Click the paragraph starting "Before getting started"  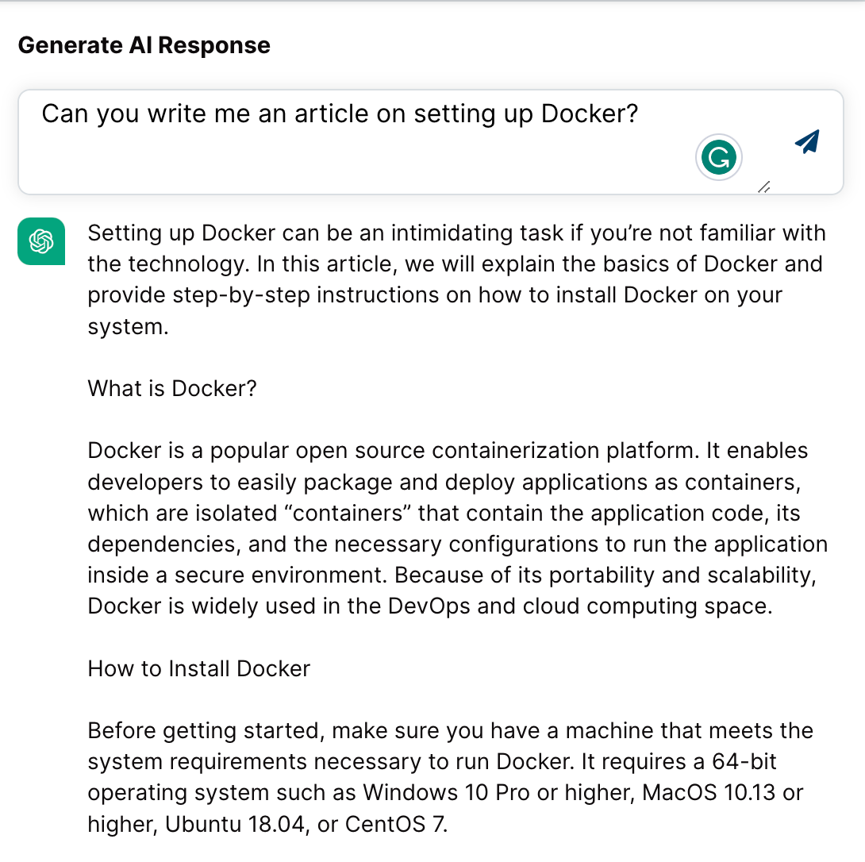tap(450, 777)
